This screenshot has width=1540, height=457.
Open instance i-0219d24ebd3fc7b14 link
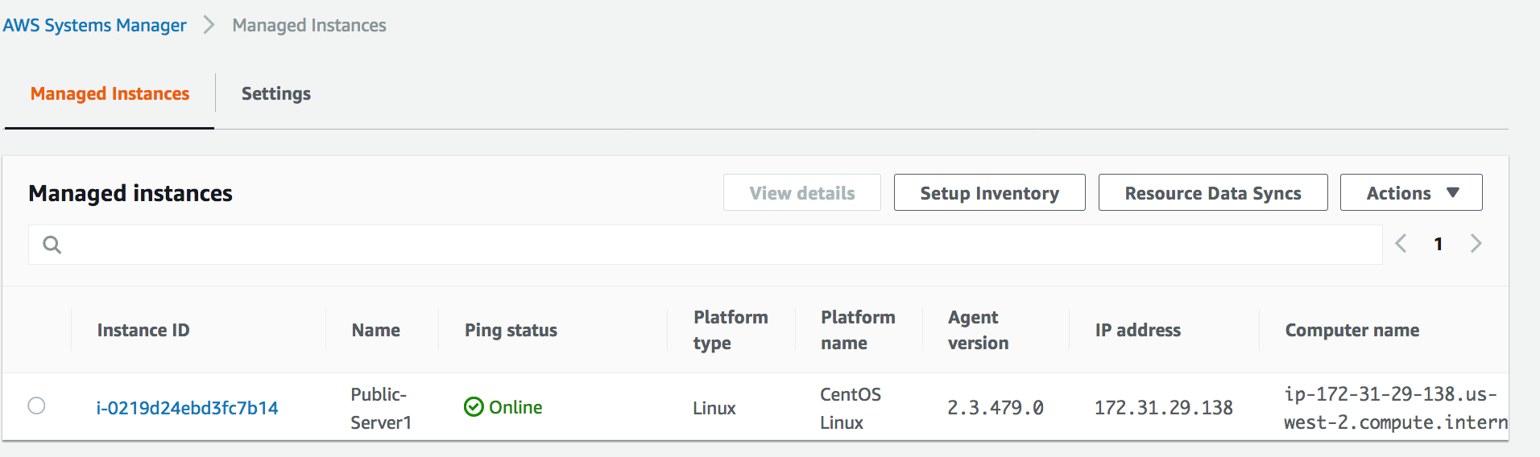pyautogui.click(x=187, y=408)
